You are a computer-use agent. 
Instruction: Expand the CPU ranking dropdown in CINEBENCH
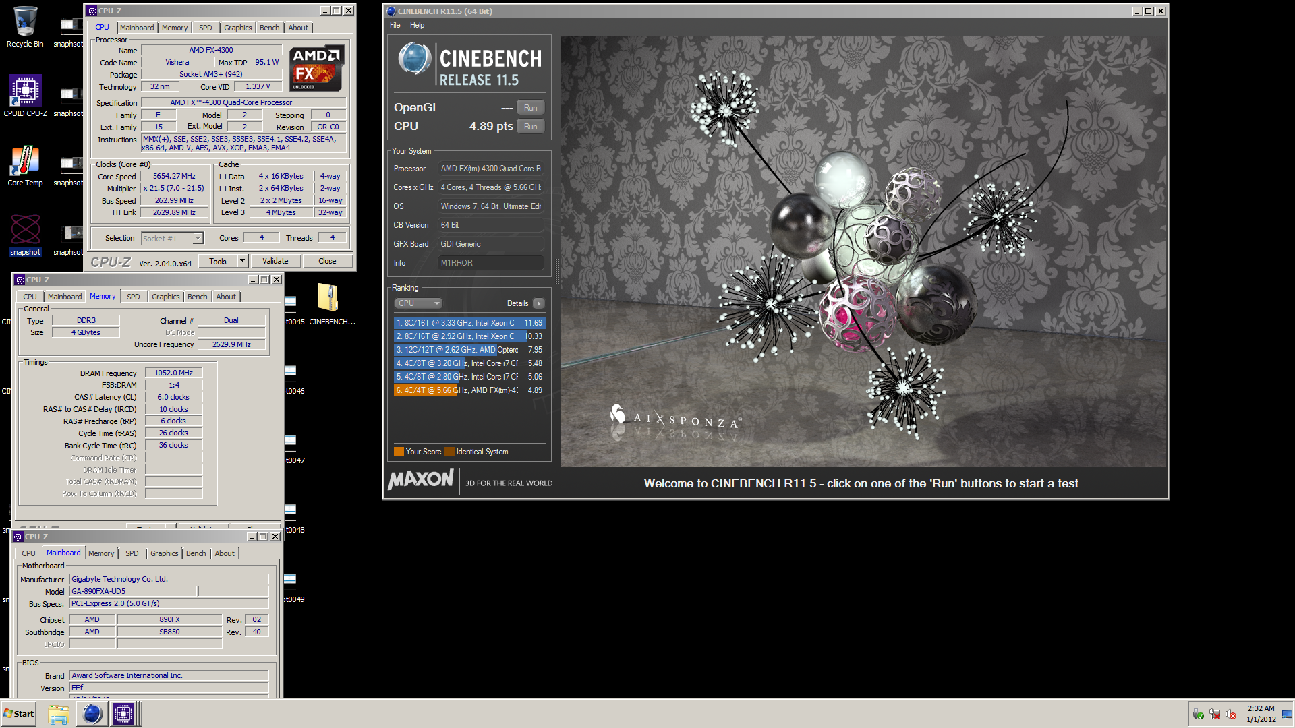click(x=418, y=303)
